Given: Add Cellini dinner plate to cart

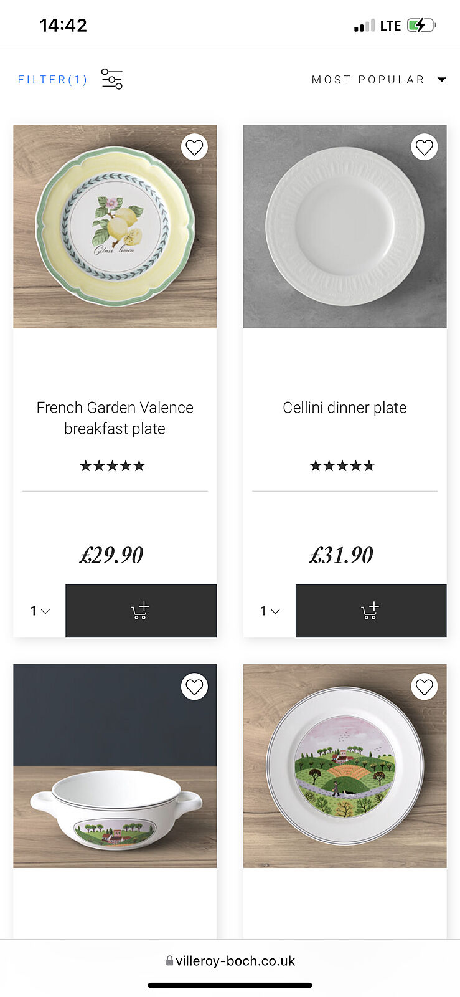Looking at the screenshot, I should pyautogui.click(x=371, y=611).
